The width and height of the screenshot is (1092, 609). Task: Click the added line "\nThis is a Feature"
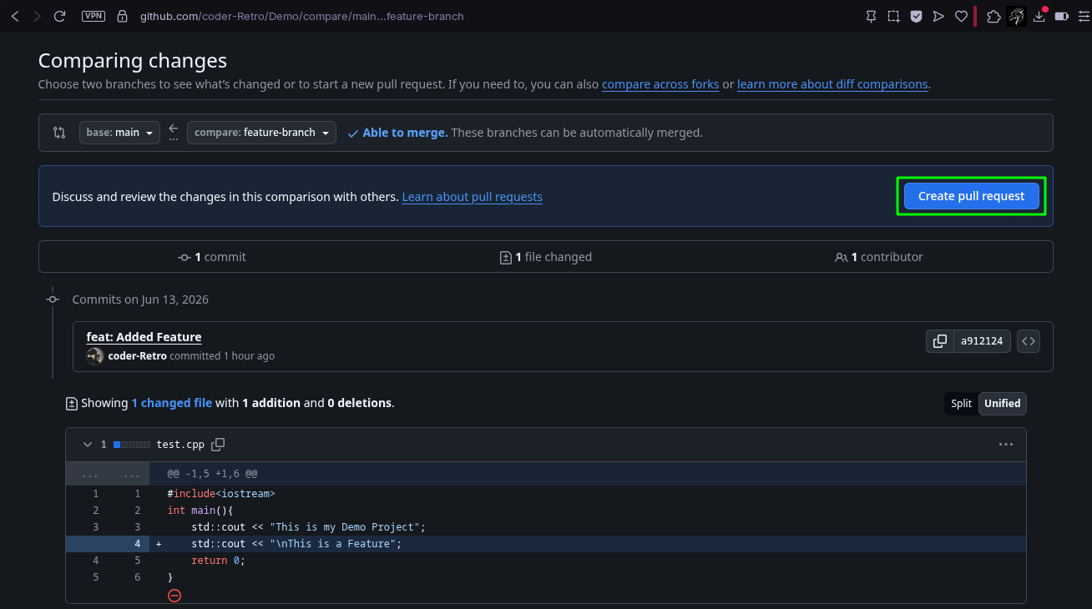coord(296,544)
